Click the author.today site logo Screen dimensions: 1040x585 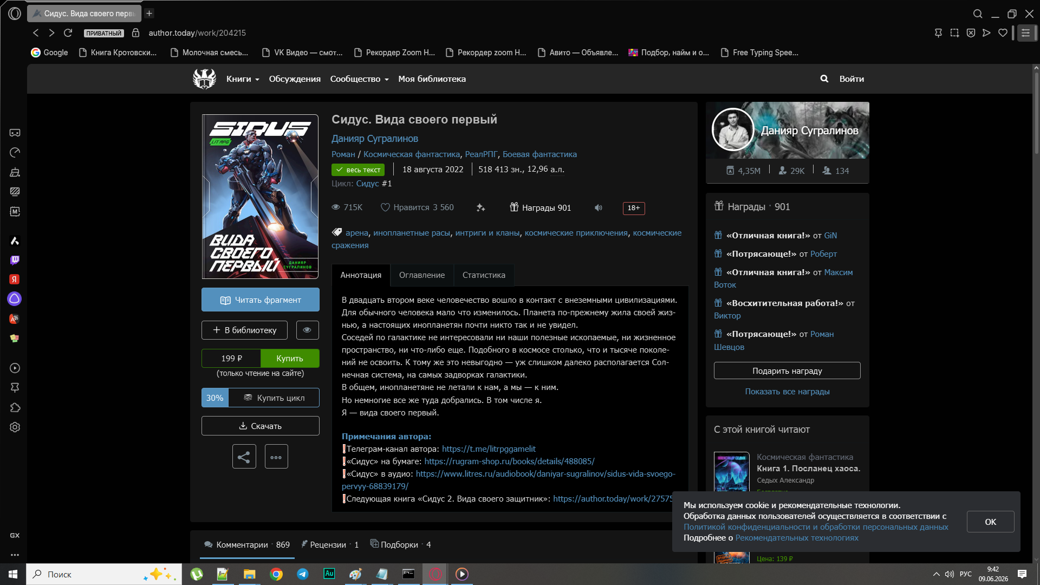(x=204, y=79)
